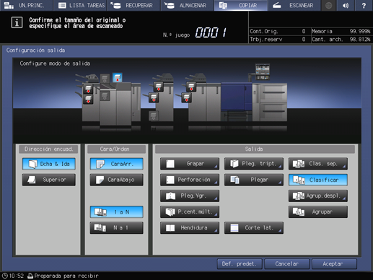Choose the lower tray icon on leftmost finisher

(88, 99)
